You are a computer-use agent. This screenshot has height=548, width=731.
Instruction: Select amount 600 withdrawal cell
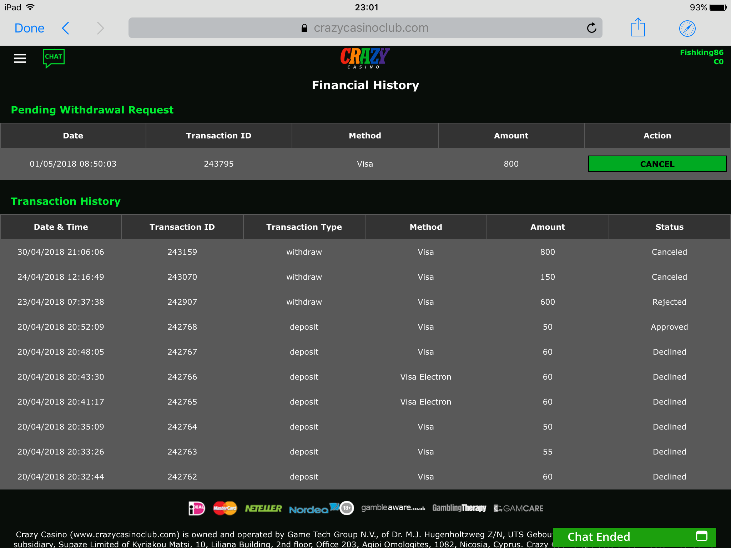coord(548,302)
